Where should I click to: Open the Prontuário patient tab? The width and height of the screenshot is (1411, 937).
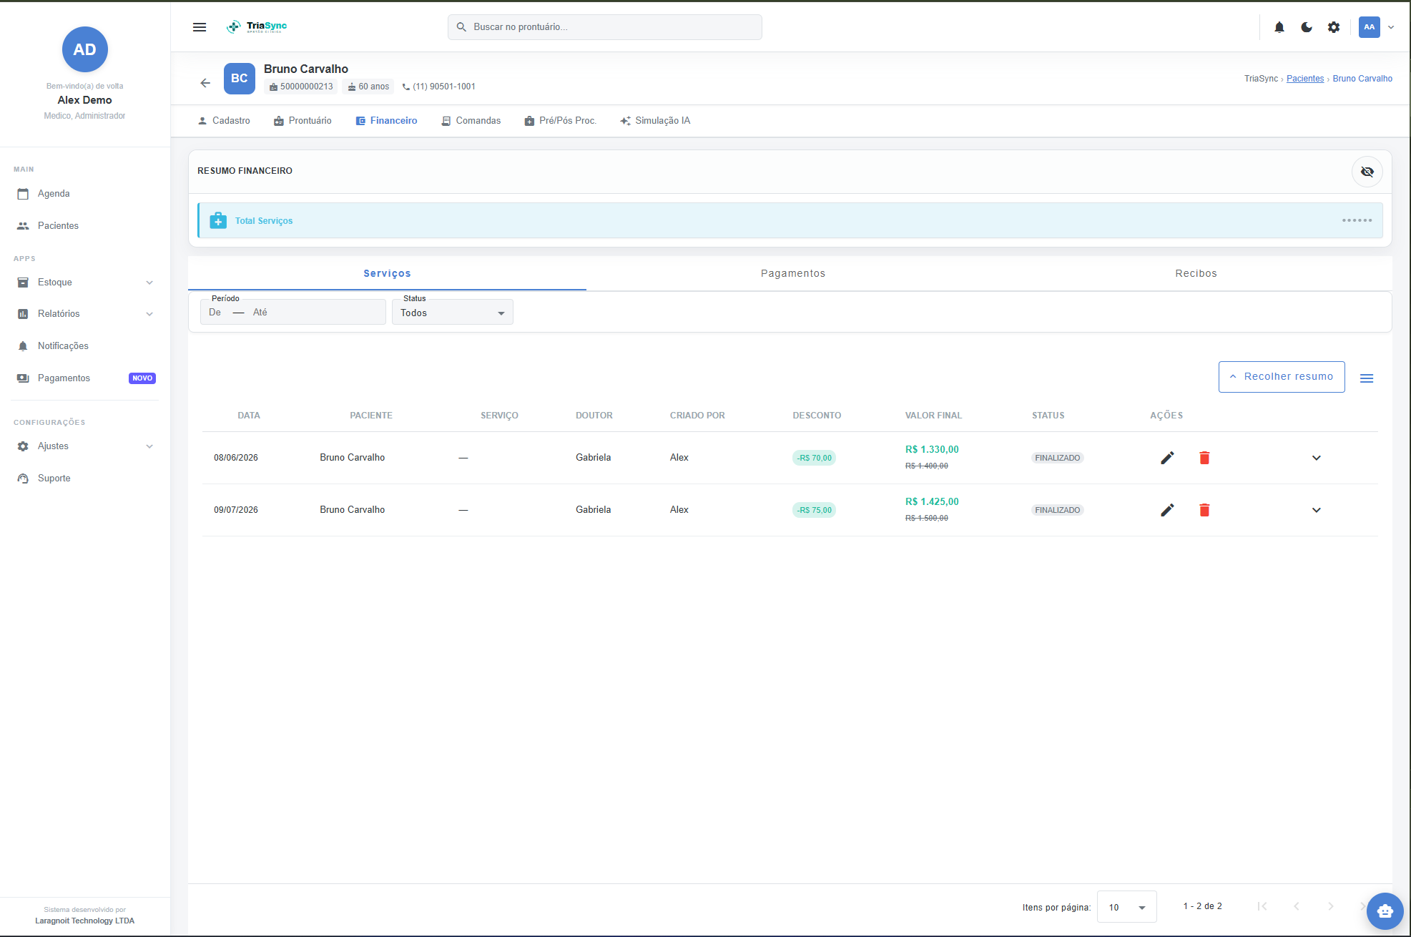[x=303, y=121]
